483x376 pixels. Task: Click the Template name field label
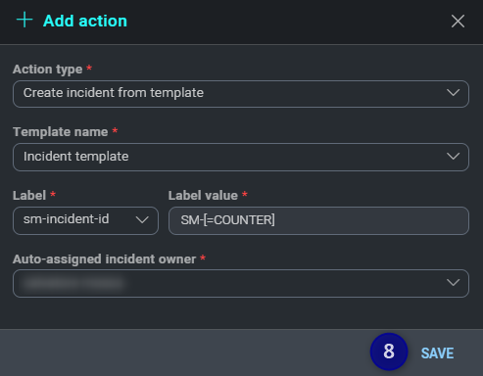tap(60, 132)
